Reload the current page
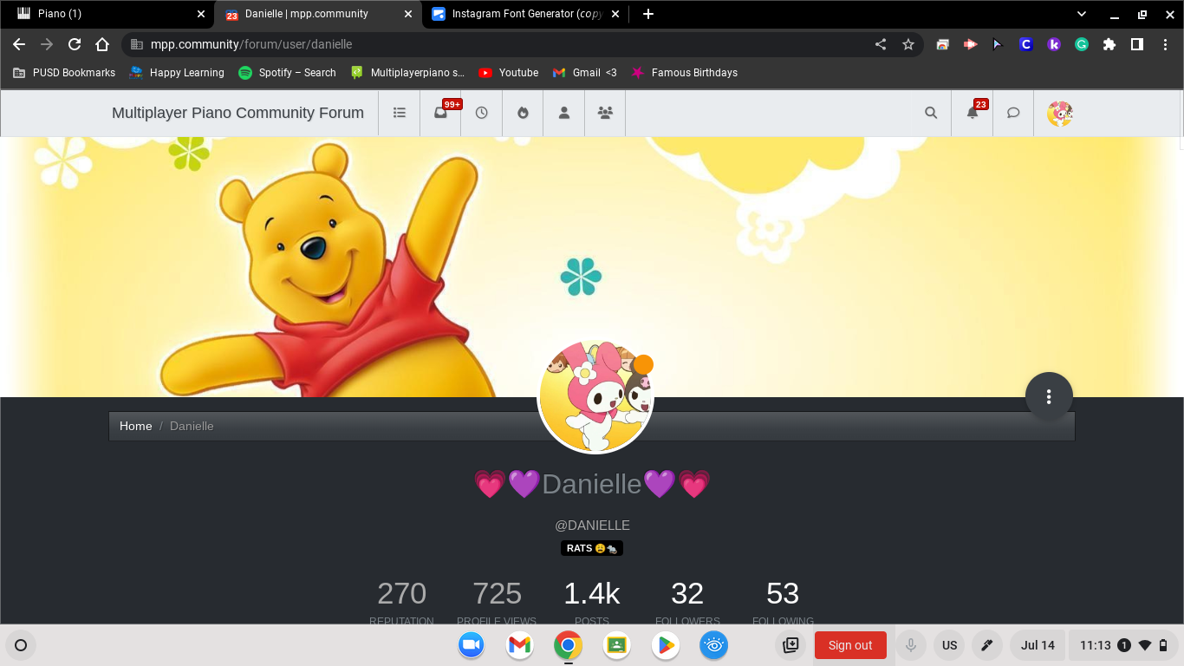1184x666 pixels. pyautogui.click(x=75, y=44)
